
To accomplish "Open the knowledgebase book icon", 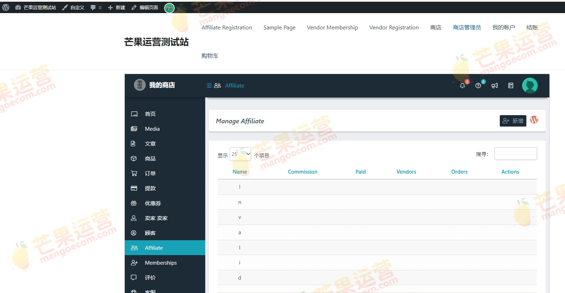I will coord(511,85).
